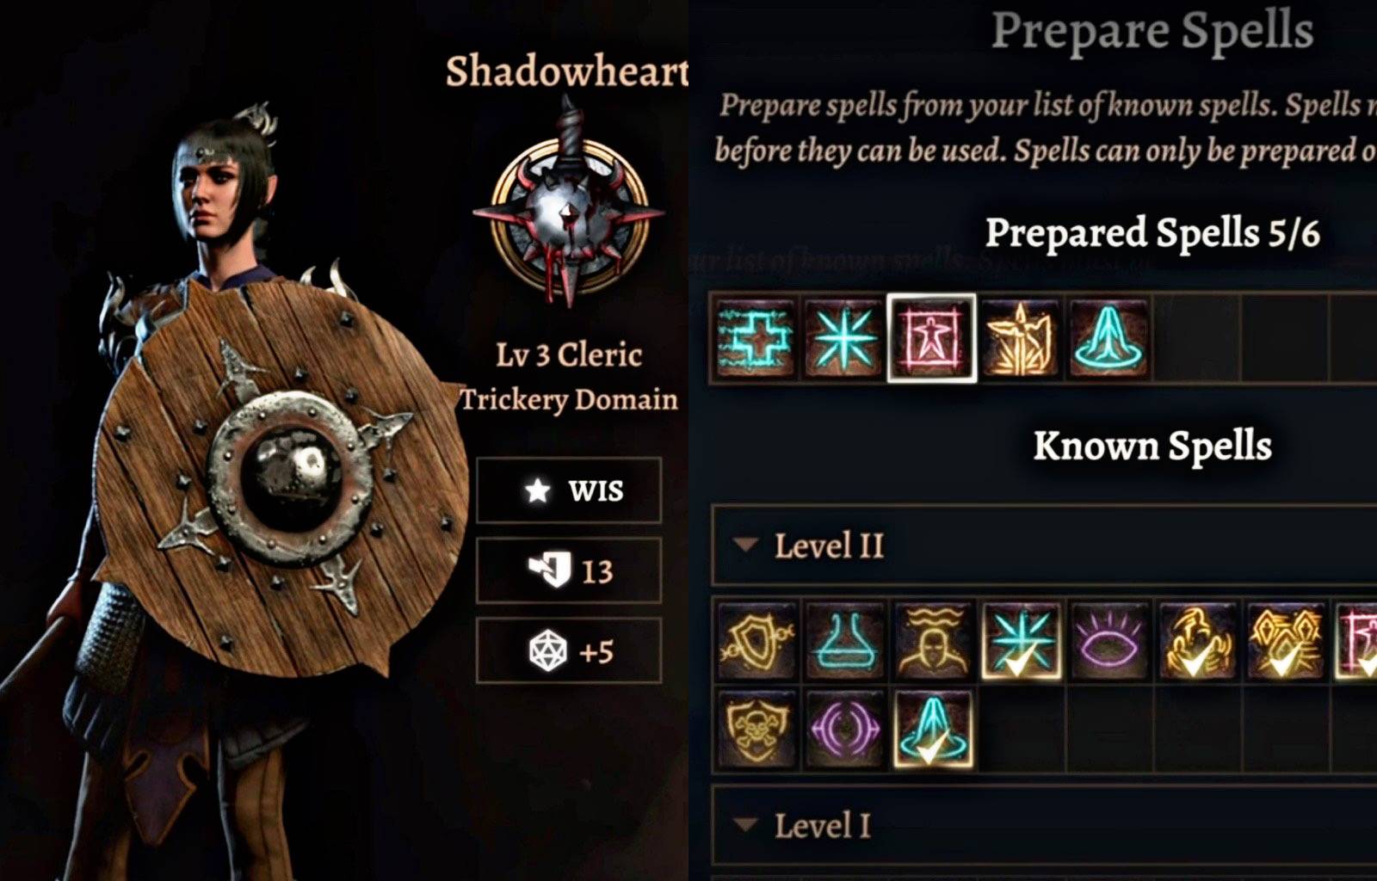Screen dimensions: 1377x881
Task: Select the teal flask Level II spell
Action: [845, 642]
